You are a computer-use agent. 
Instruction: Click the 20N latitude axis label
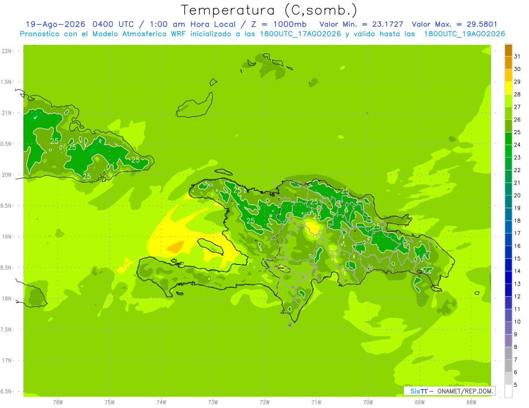pos(6,175)
